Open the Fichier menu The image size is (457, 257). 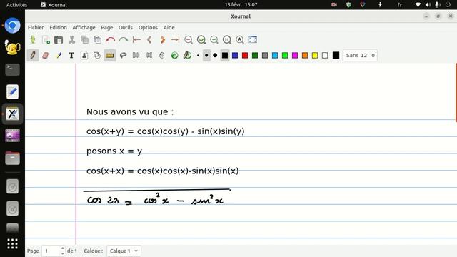36,27
